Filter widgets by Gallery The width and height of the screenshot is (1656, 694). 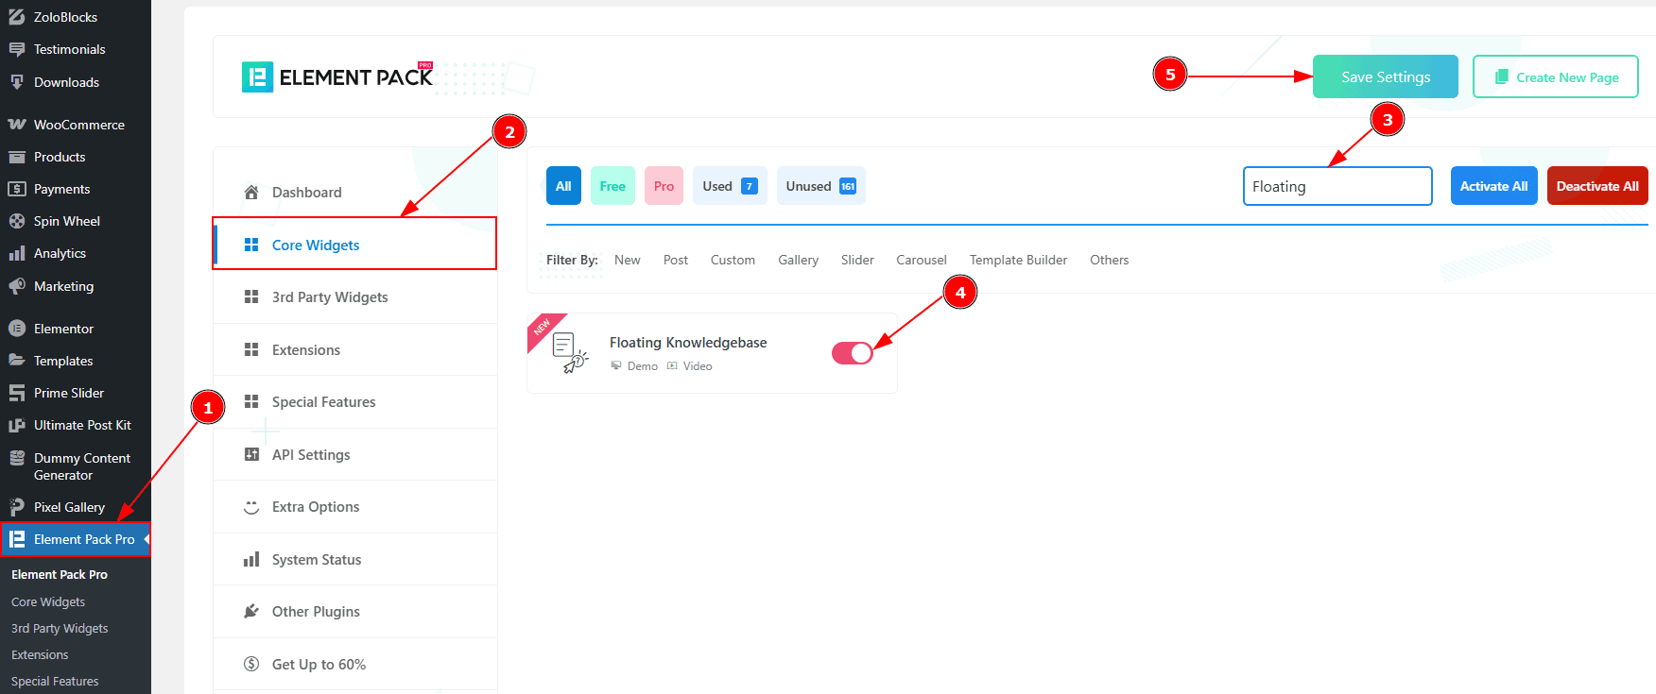tap(799, 260)
